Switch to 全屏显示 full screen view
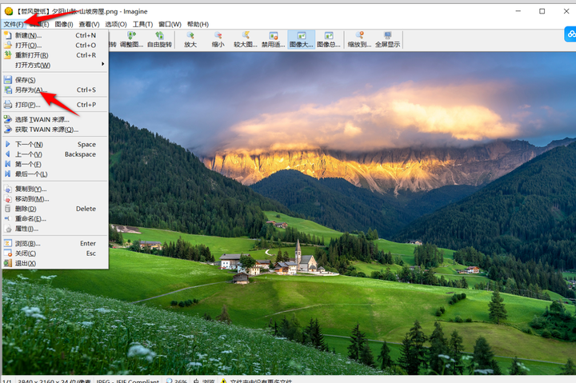This screenshot has width=576, height=383. [x=387, y=40]
